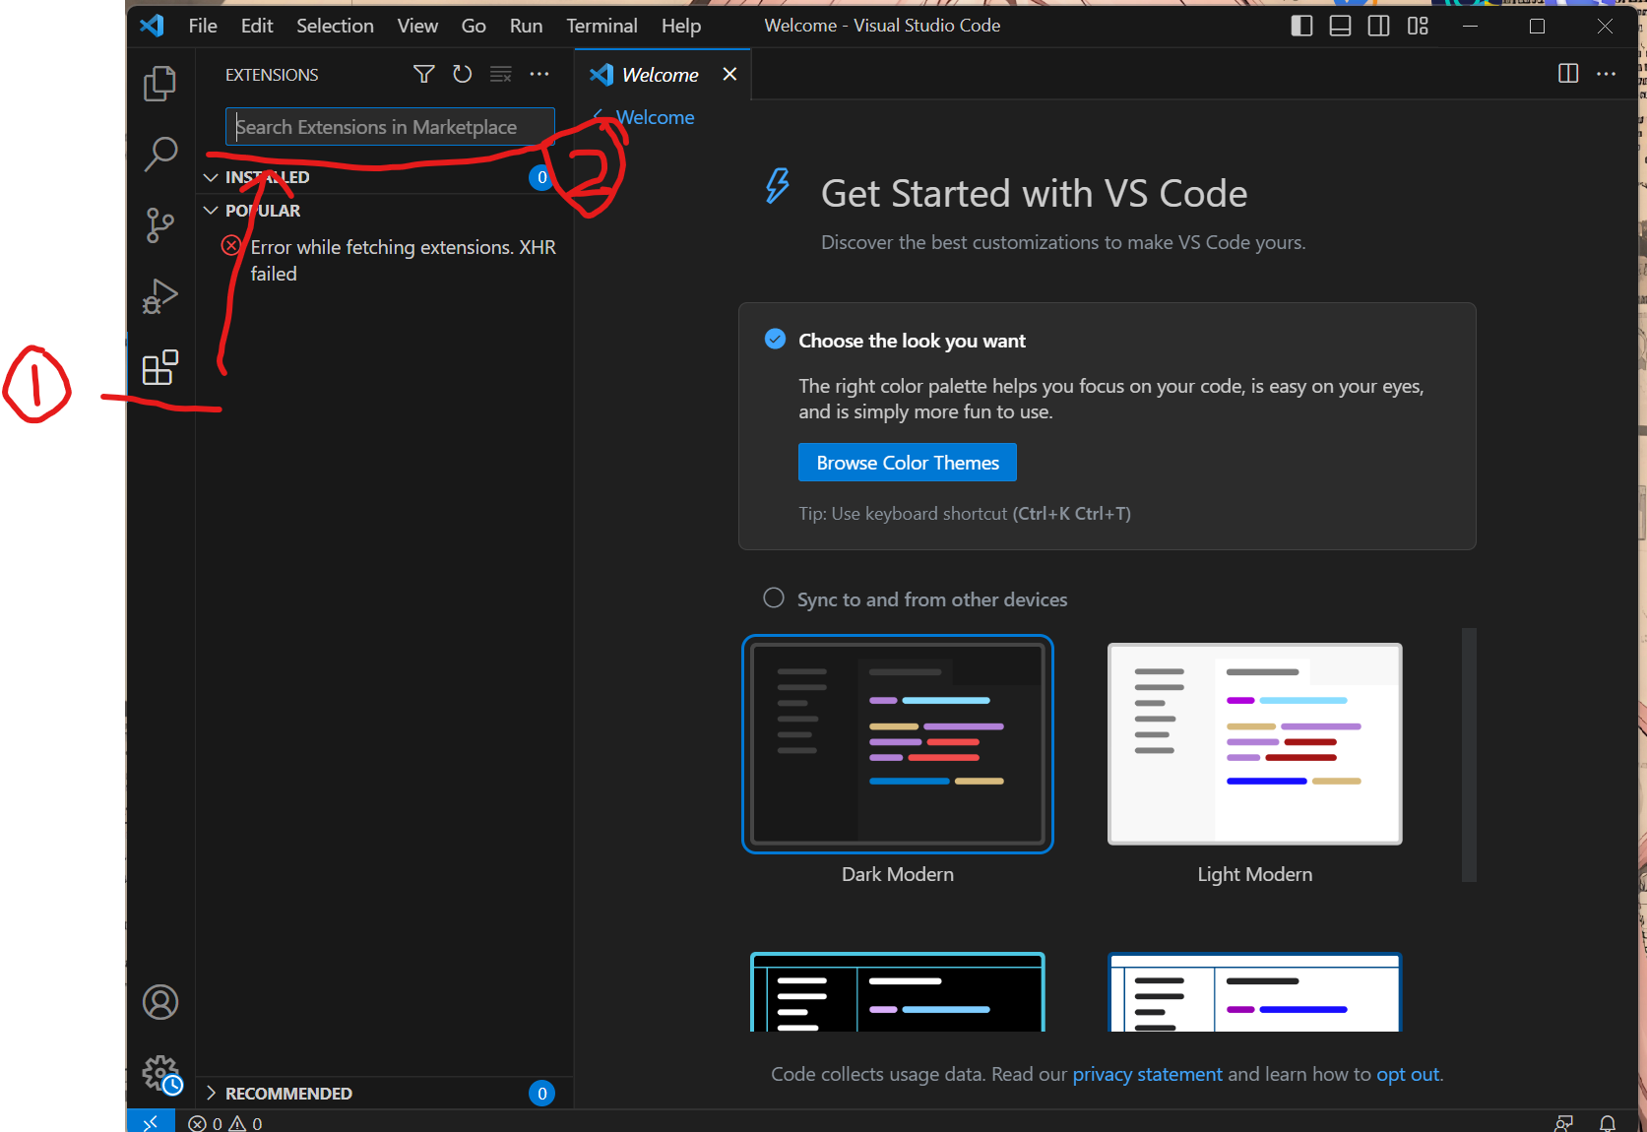Open the feedback icon in status bar
This screenshot has height=1132, width=1647.
tap(1563, 1123)
